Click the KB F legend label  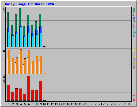134,98
